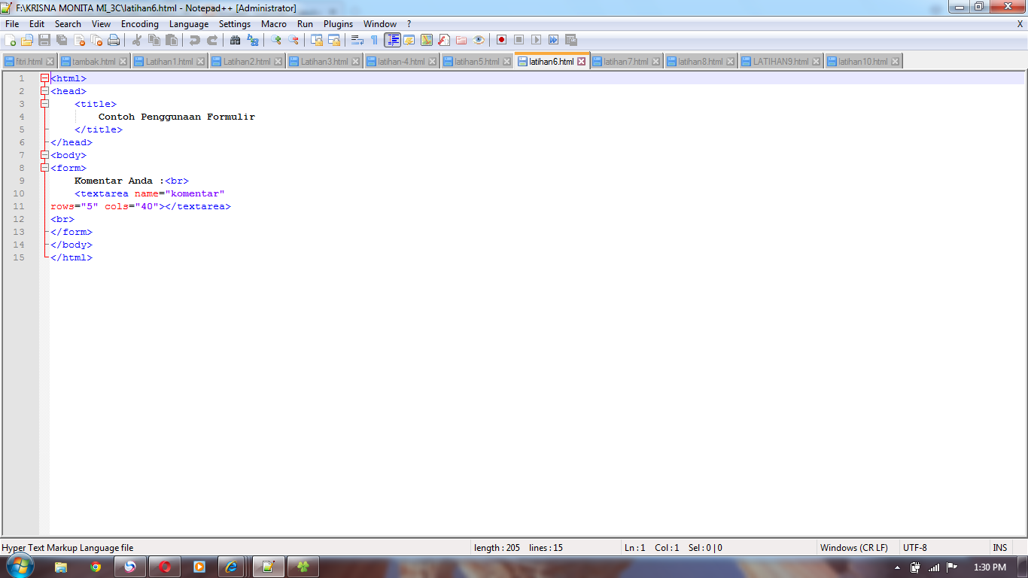1028x578 pixels.
Task: Toggle insert mode via INS indicator
Action: click(1001, 547)
